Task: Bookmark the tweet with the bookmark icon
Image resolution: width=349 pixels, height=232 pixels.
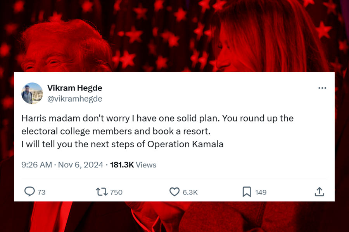Action: (247, 191)
